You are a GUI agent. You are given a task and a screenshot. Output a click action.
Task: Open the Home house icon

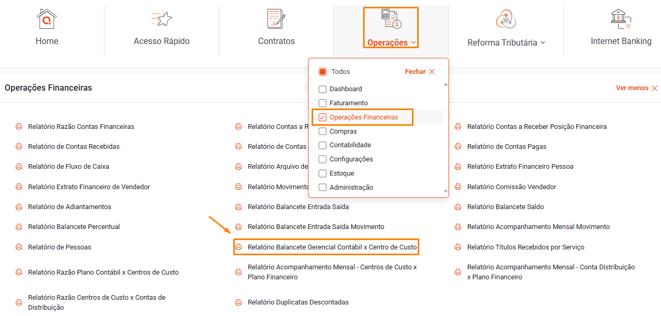(47, 19)
